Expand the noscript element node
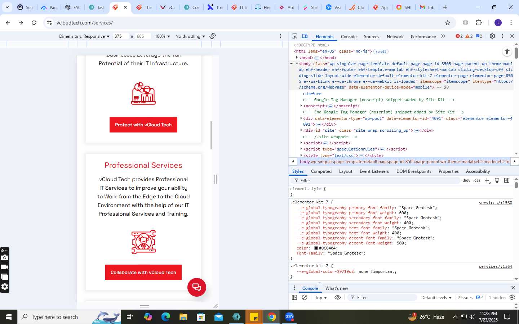519x324 pixels. [301, 106]
